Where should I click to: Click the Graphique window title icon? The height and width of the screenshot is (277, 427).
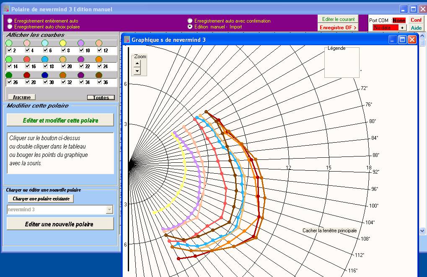[x=127, y=40]
